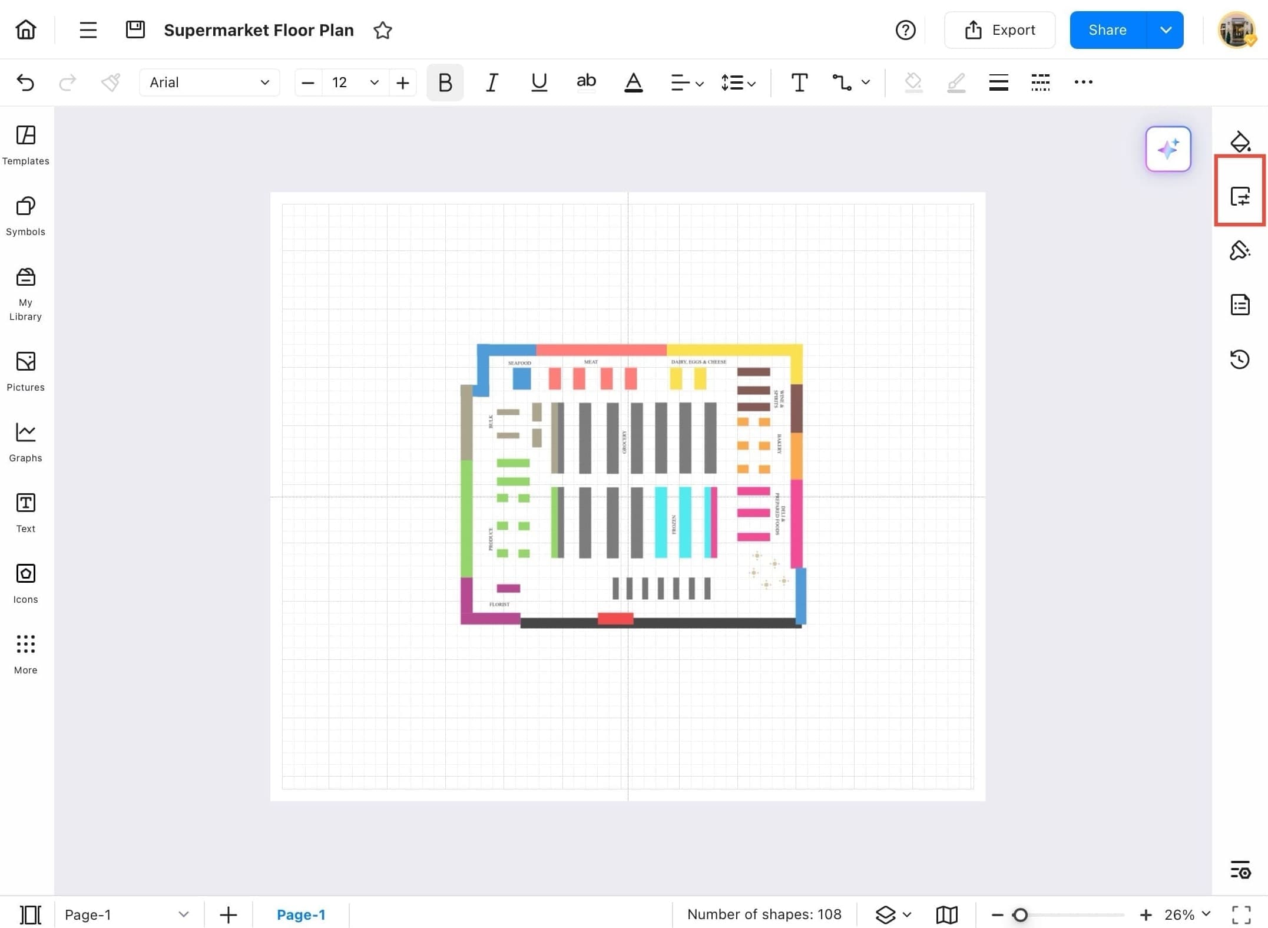Click the zoom slider handle

[1020, 914]
